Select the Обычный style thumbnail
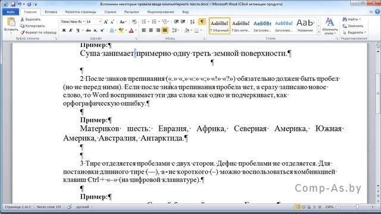The height and width of the screenshot is (214, 381). (220, 26)
